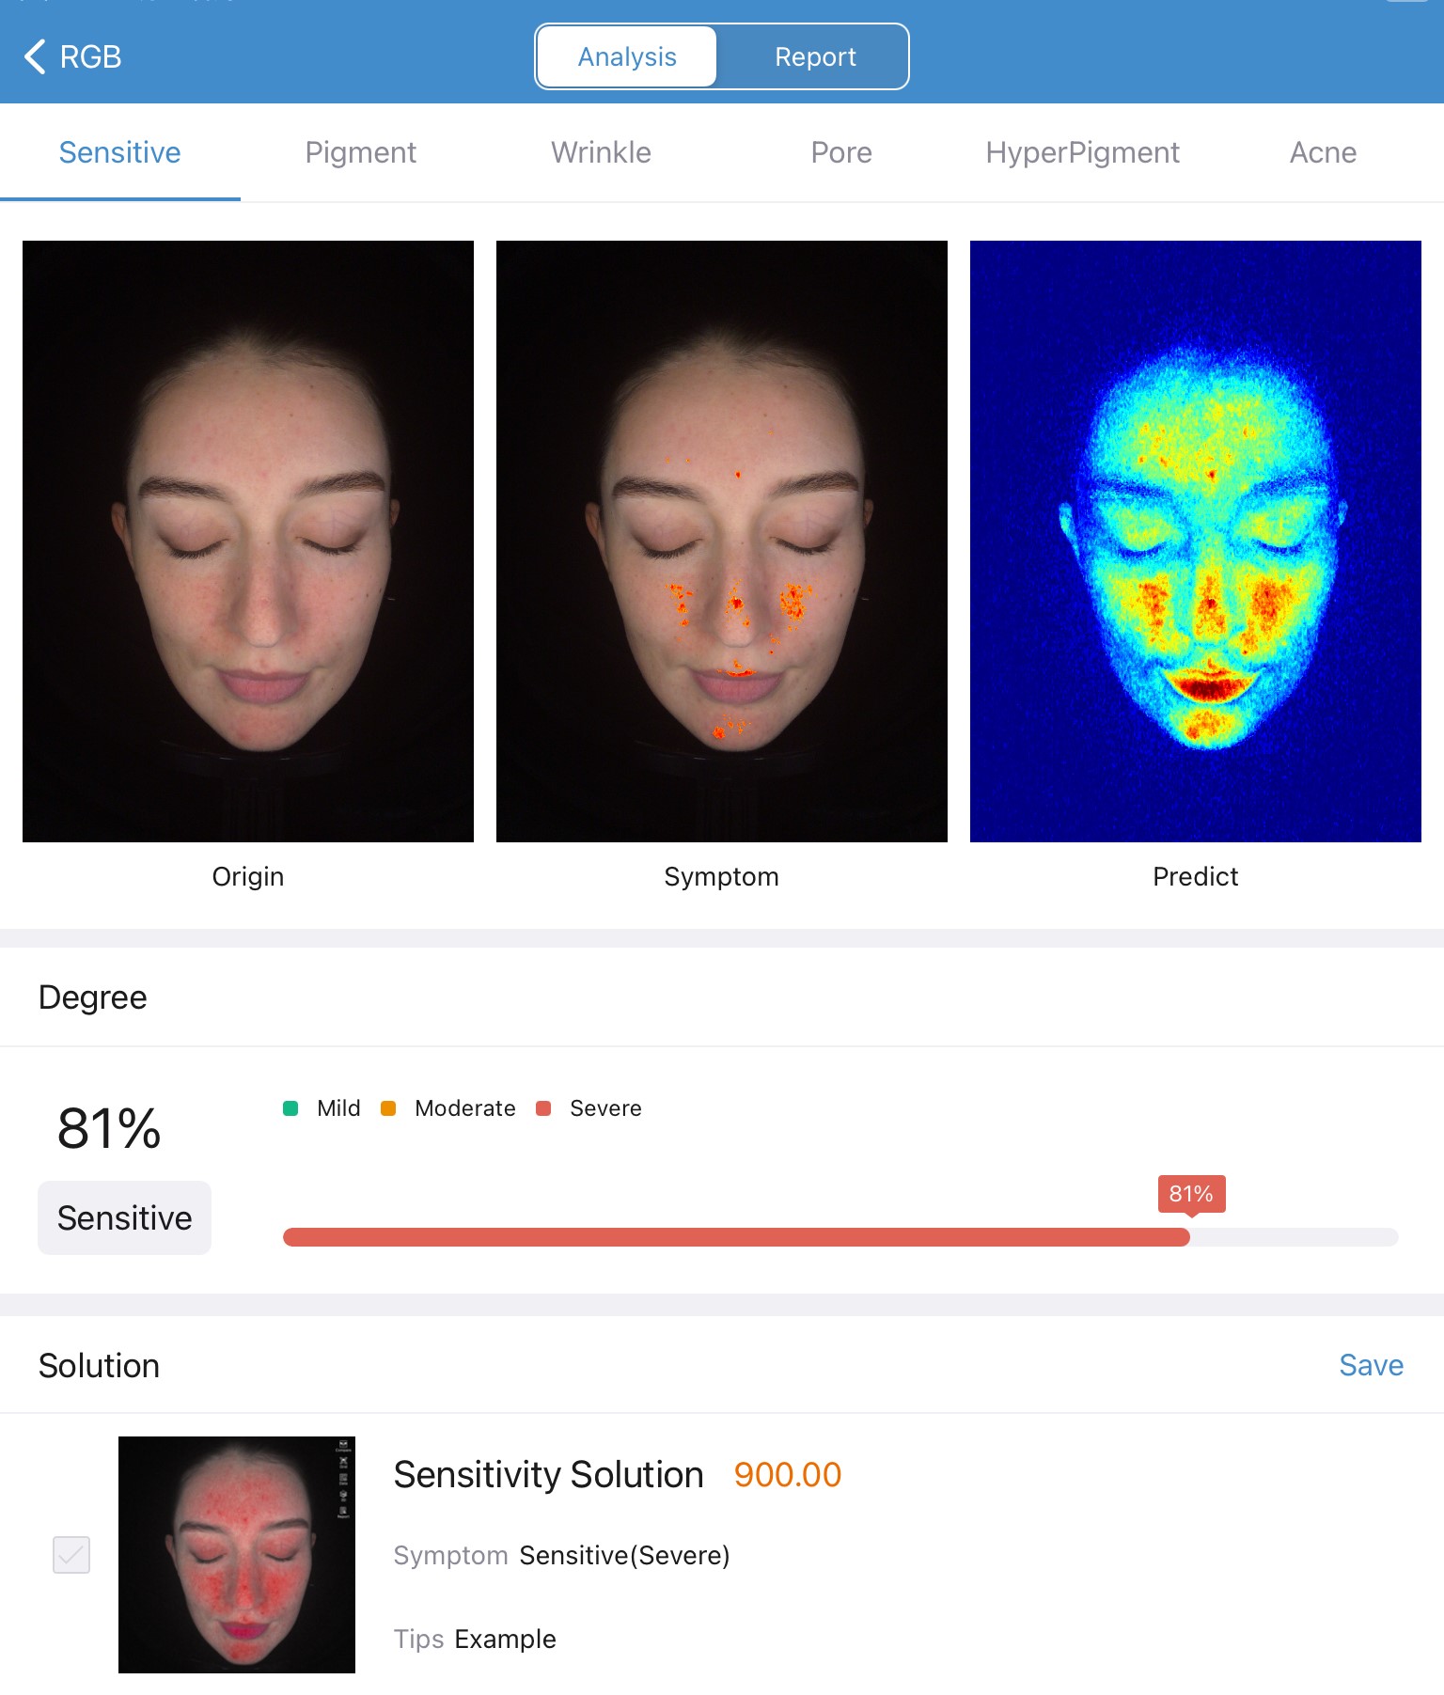Switch to the Report segment
1444x1695 pixels.
pos(815,56)
